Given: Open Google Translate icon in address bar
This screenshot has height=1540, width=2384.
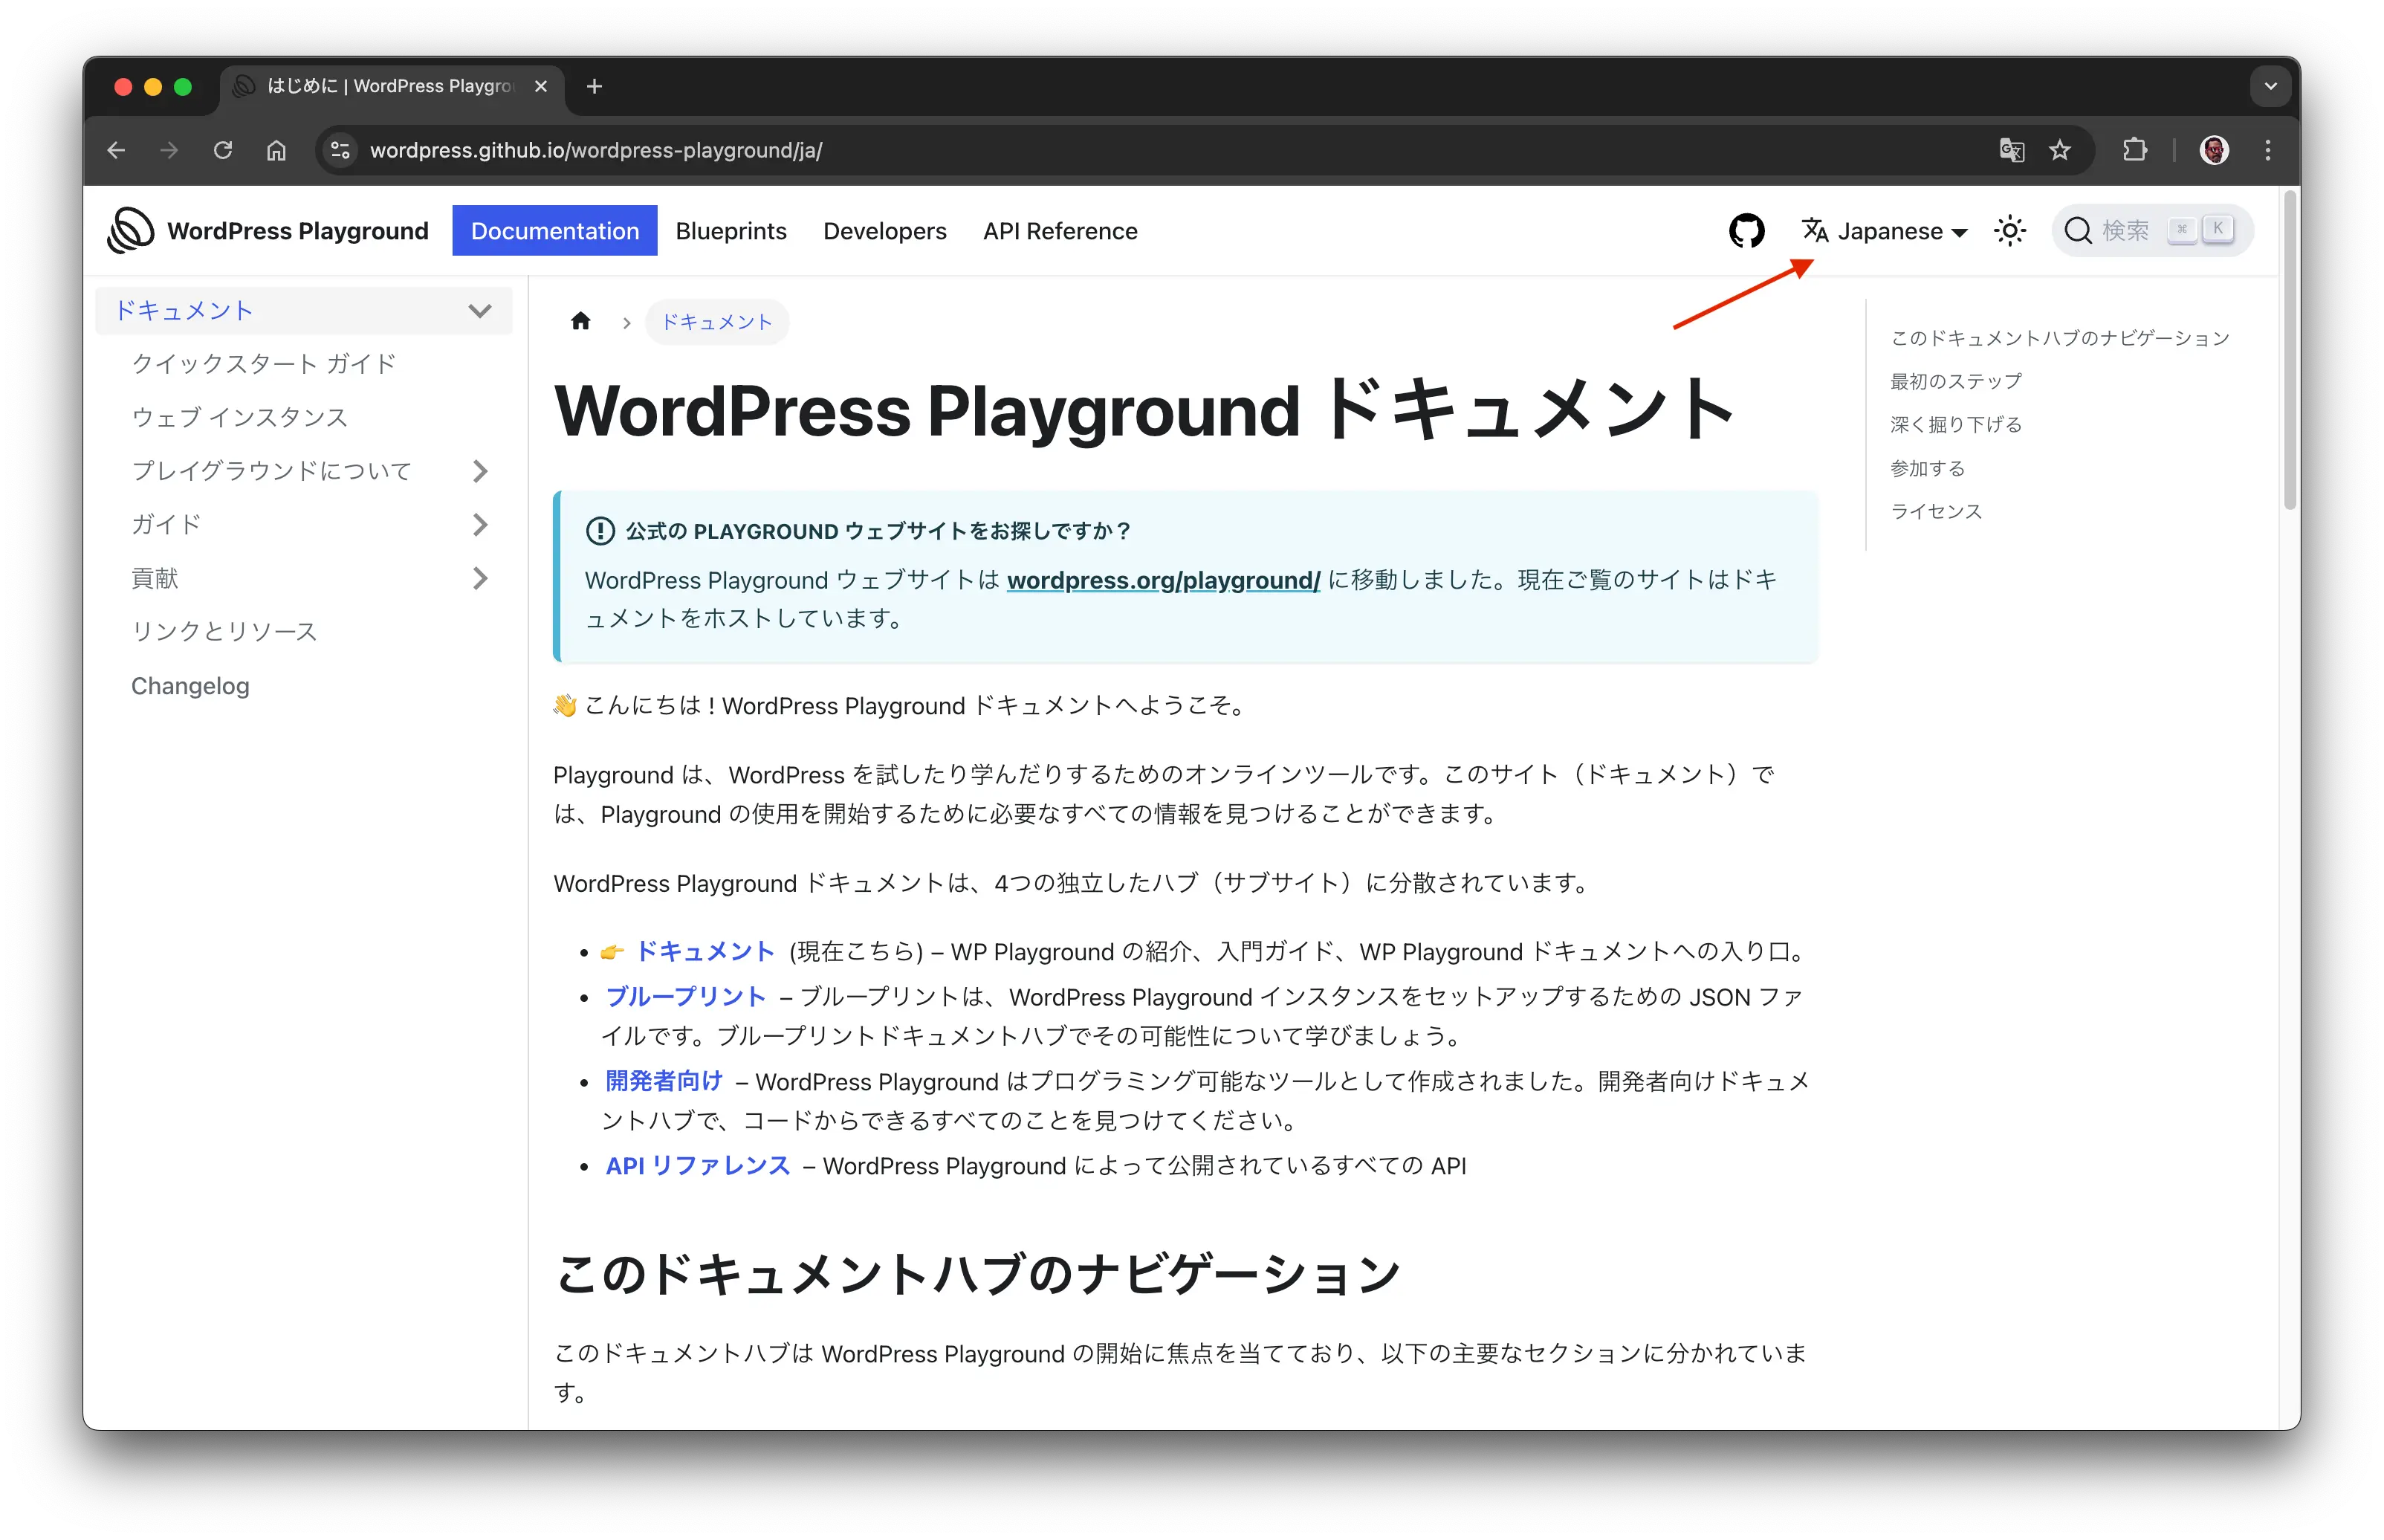Looking at the screenshot, I should point(2011,150).
